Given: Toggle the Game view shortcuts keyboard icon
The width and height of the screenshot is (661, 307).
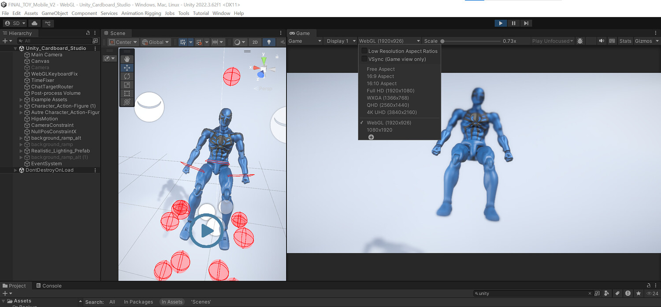Looking at the screenshot, I should pyautogui.click(x=612, y=41).
